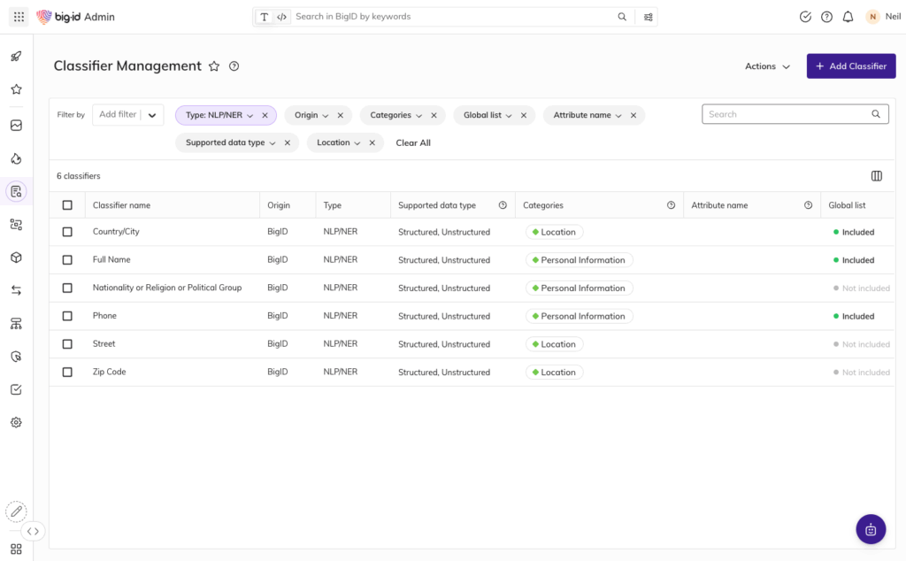The width and height of the screenshot is (906, 561).
Task: Click the notifications bell icon
Action: click(x=848, y=17)
